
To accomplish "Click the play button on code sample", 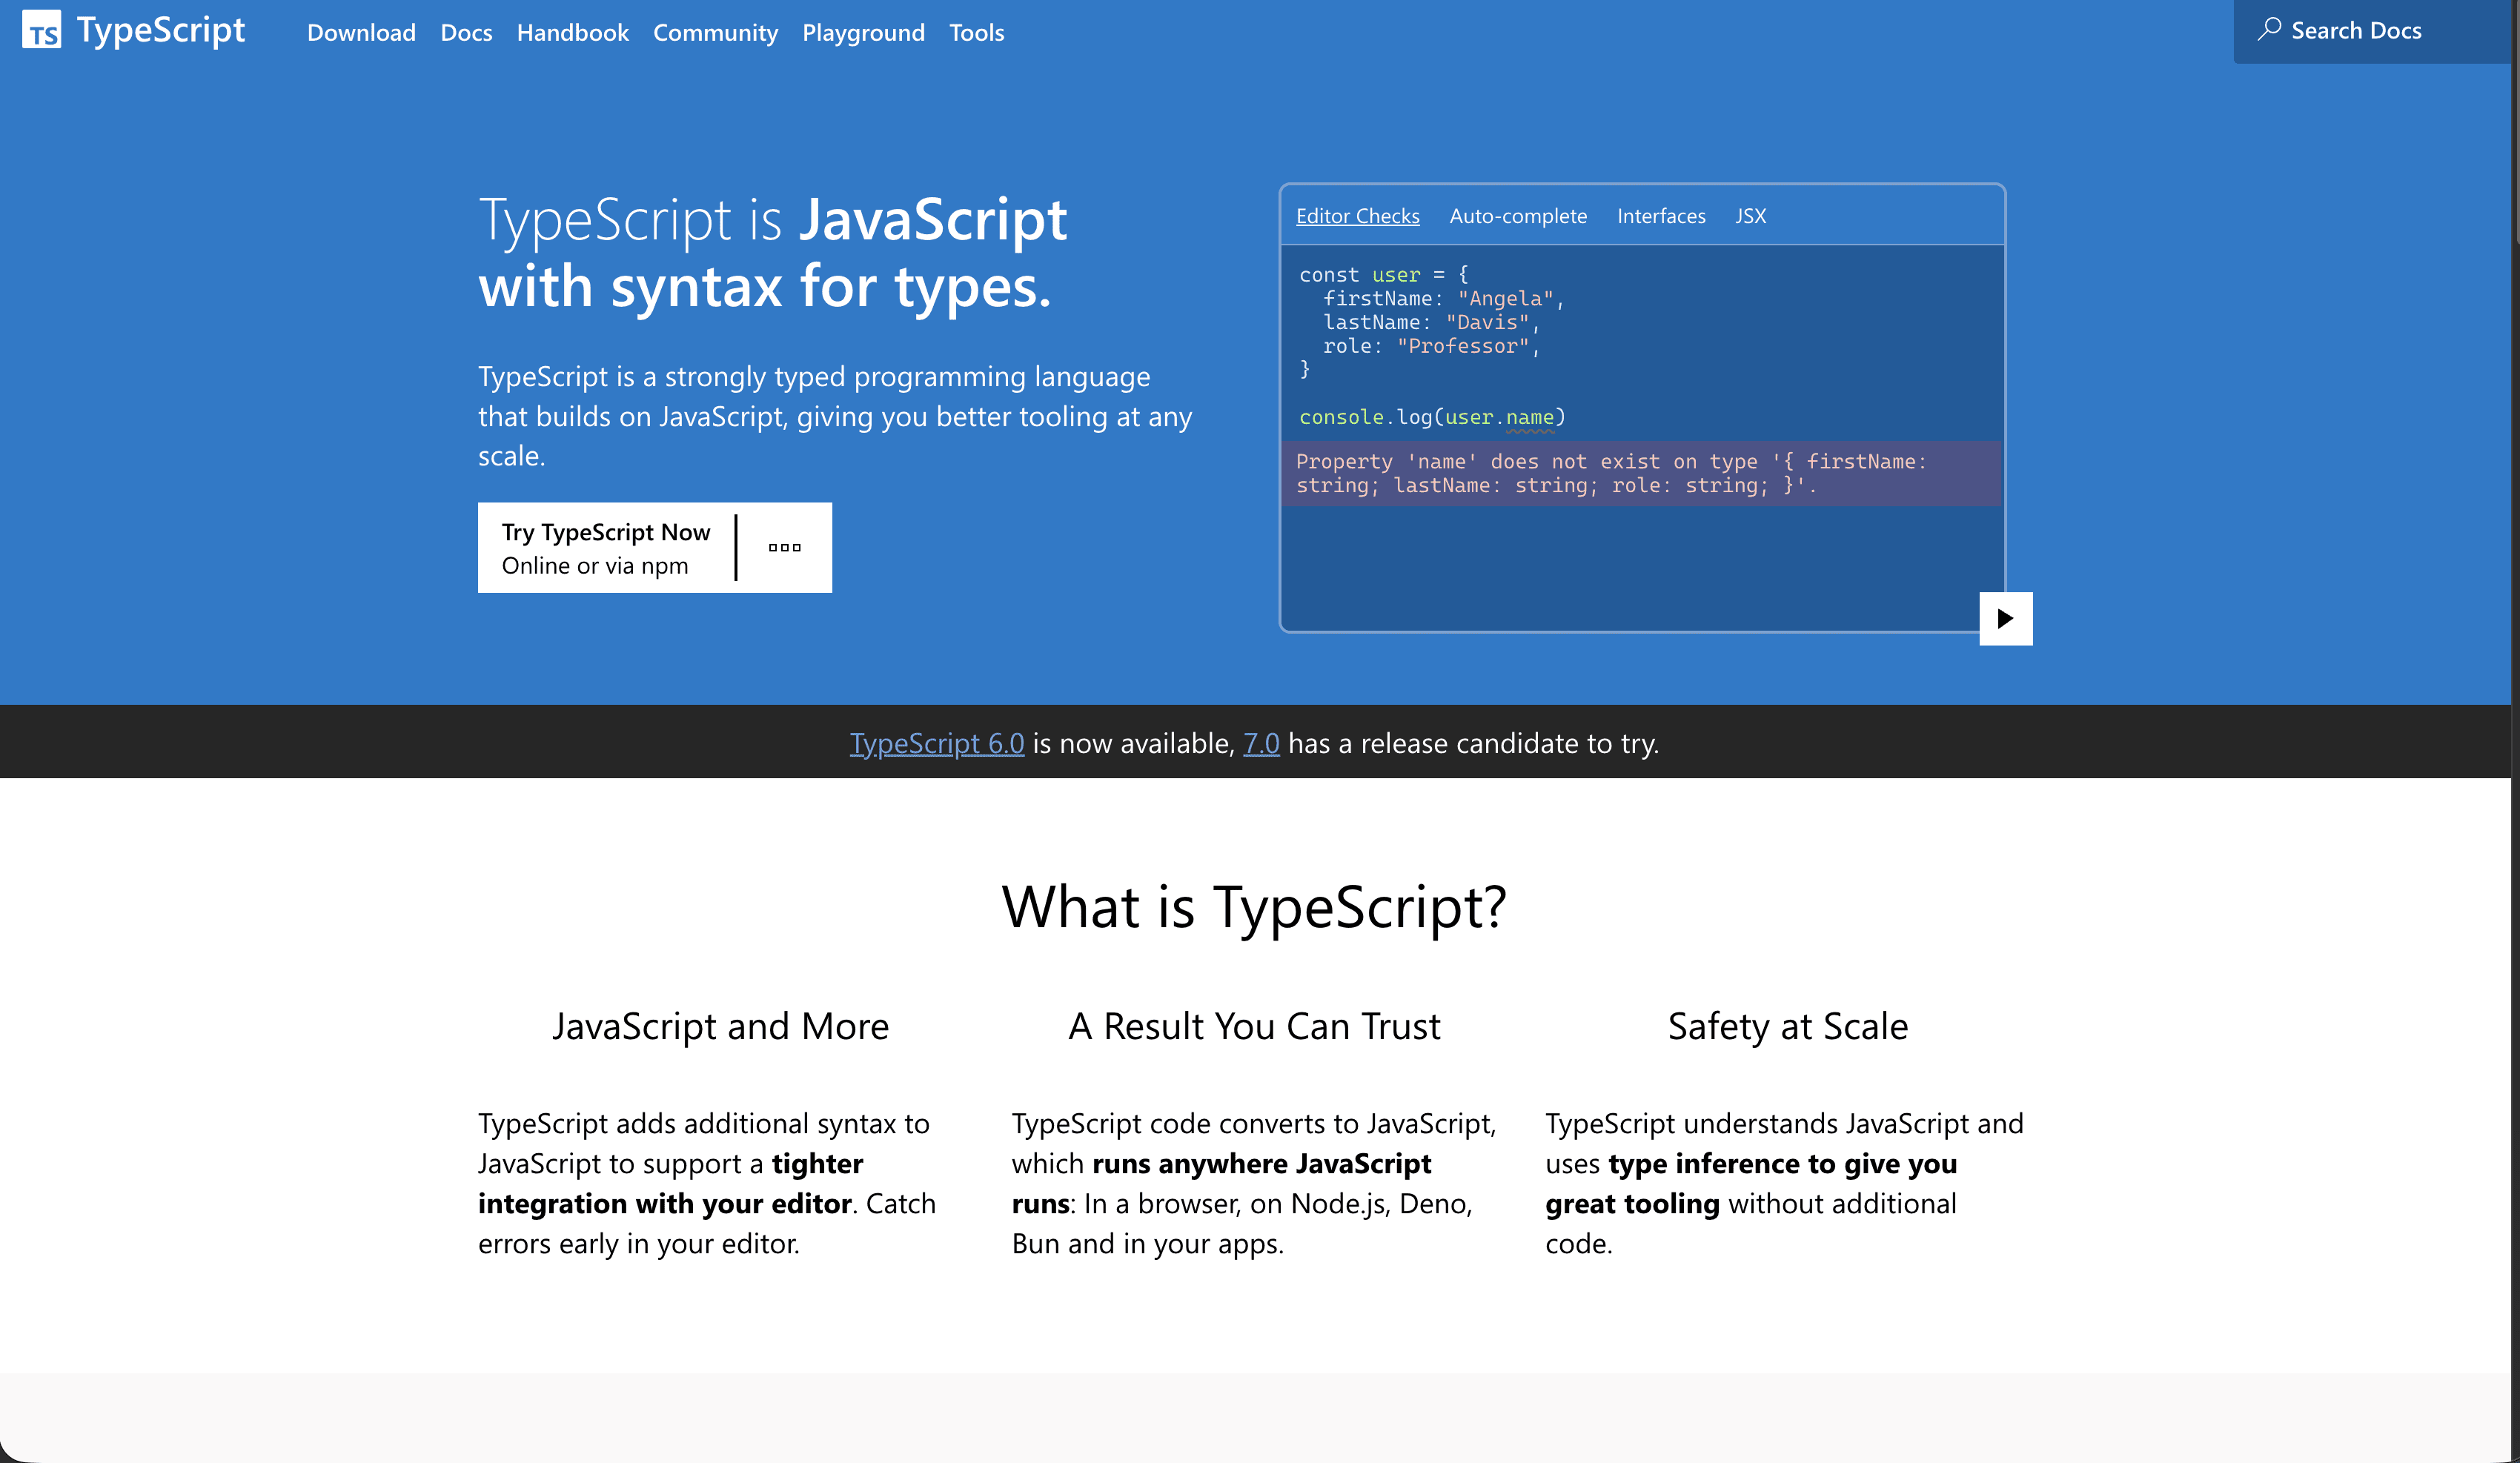I will click(x=2005, y=618).
